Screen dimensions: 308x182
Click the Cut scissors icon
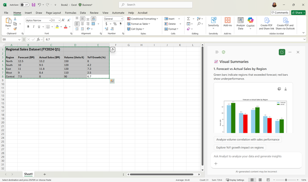point(15,19)
